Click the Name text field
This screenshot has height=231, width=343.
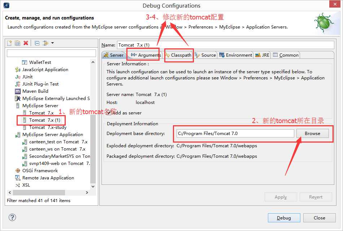coord(226,45)
